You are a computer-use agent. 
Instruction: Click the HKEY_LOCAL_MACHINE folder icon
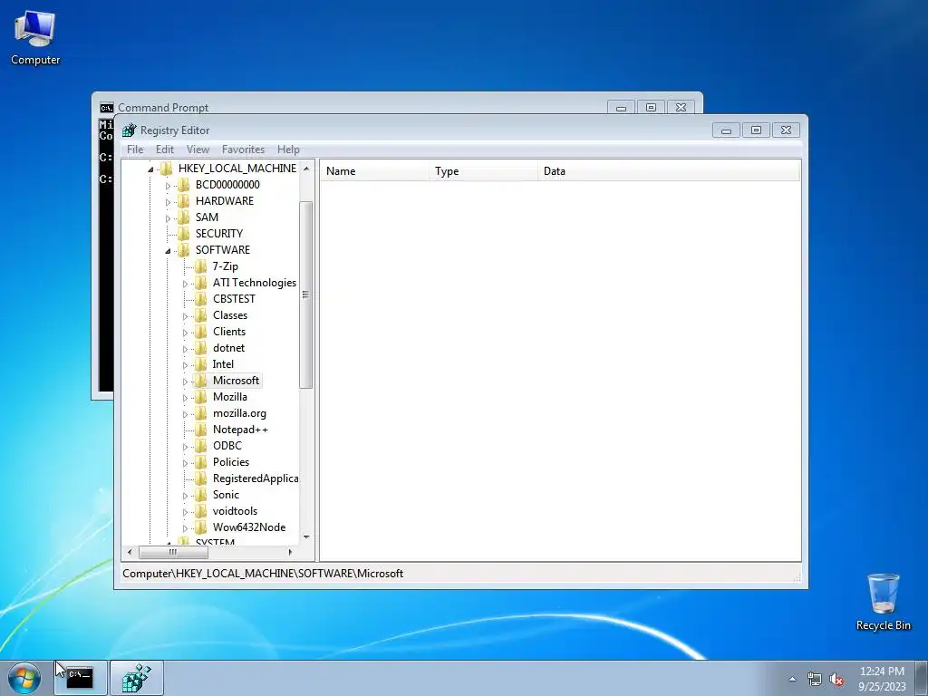[x=167, y=169]
